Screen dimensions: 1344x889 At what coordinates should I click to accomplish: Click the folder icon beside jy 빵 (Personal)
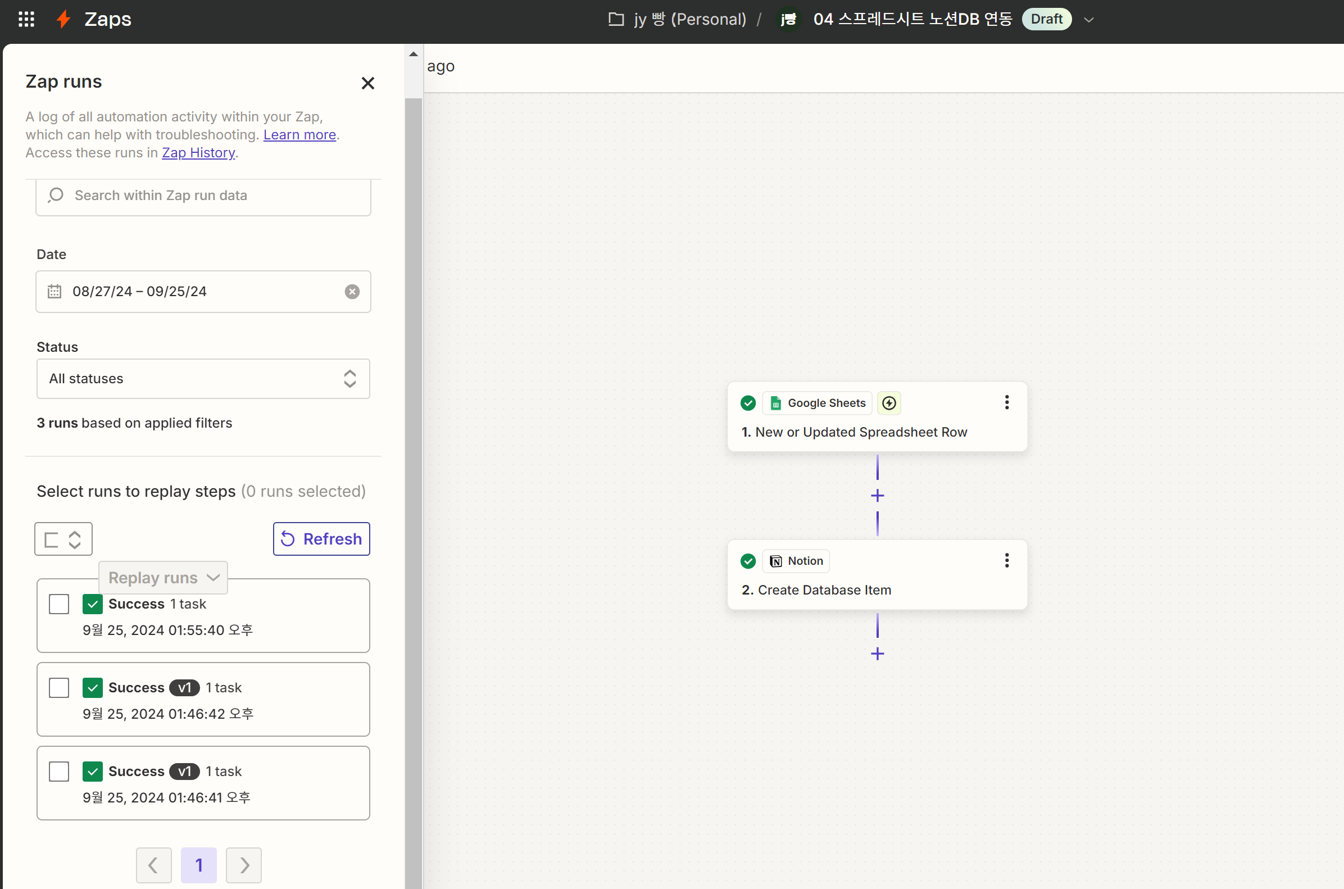pos(616,19)
